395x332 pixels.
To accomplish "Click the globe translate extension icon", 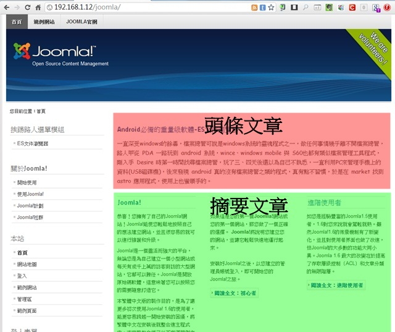I will (x=341, y=7).
